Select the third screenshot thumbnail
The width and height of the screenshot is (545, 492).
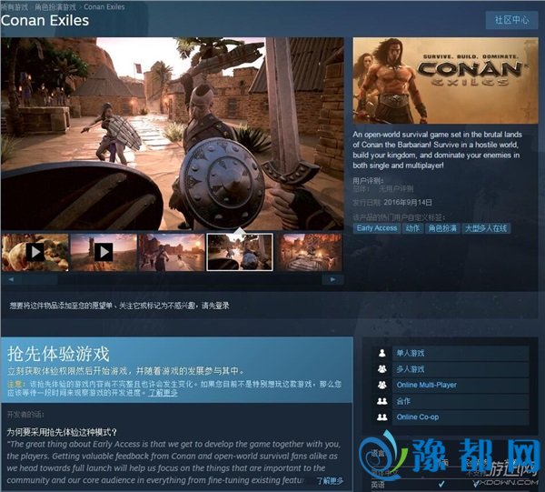coord(172,252)
